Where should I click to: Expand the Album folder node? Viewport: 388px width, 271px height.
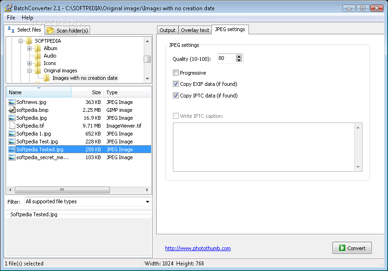(30, 48)
